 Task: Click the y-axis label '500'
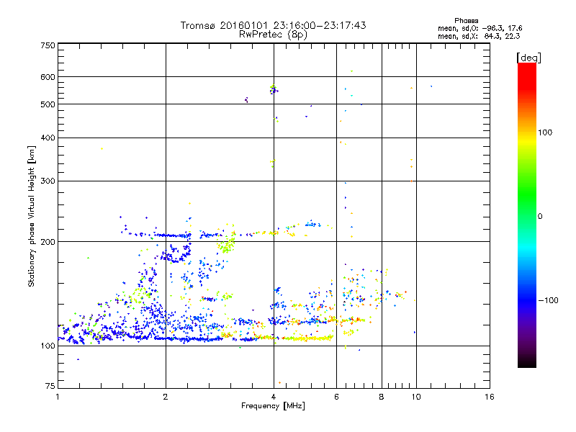48,104
